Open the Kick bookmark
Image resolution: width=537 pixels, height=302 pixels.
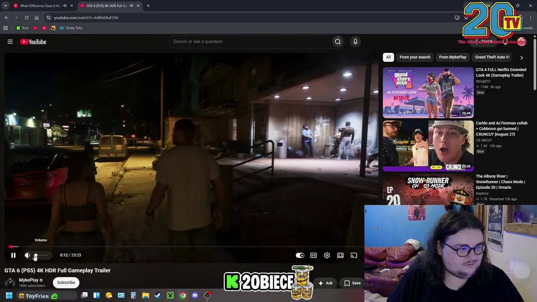(x=23, y=28)
